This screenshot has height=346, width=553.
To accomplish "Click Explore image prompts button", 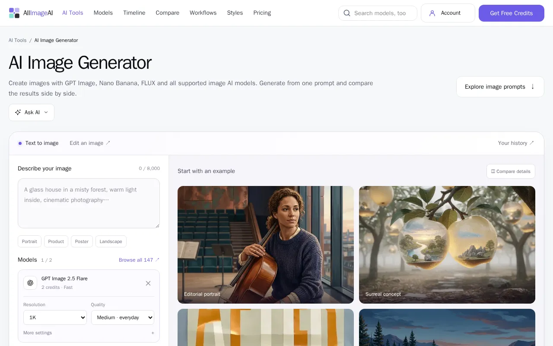I will coord(500,86).
